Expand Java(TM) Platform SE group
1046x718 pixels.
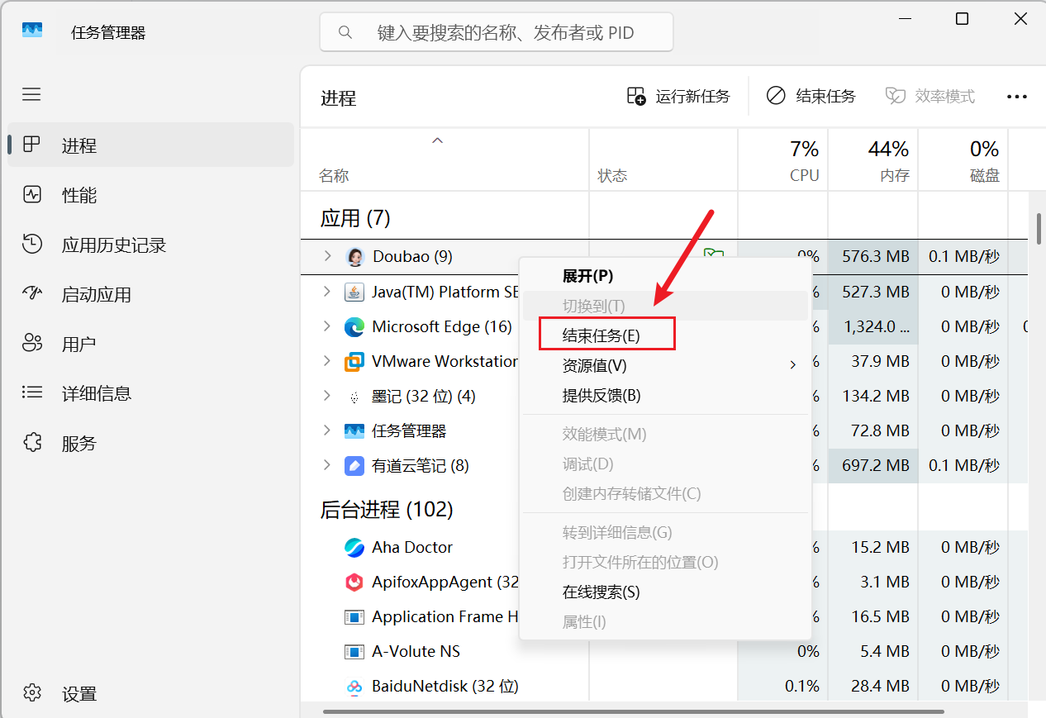click(x=327, y=292)
